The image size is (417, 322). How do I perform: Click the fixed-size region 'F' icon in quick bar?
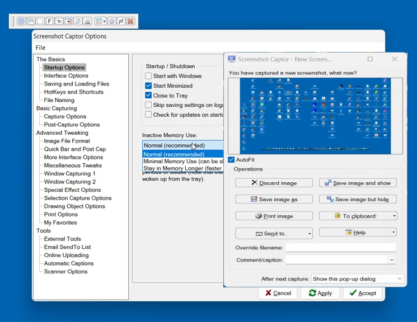[49, 21]
